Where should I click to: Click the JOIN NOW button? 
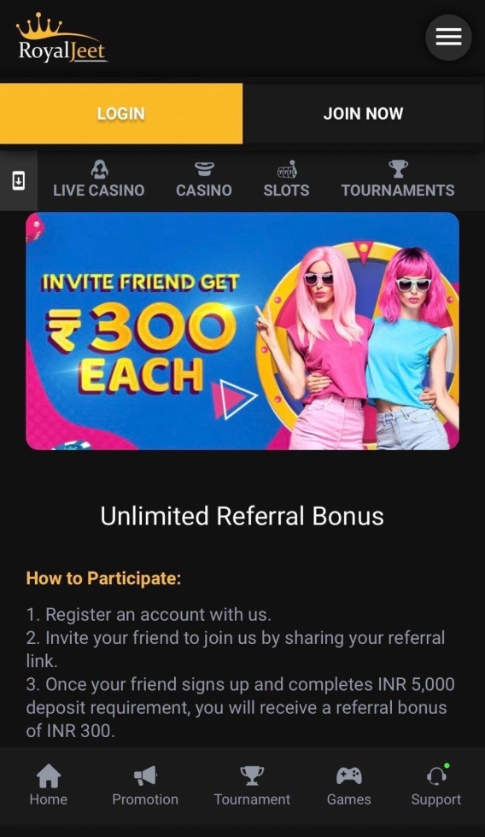click(x=364, y=113)
